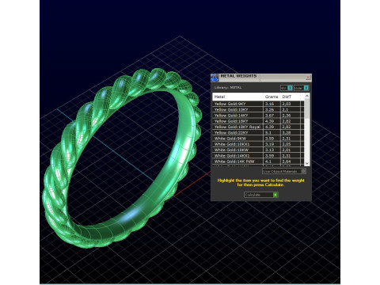The width and height of the screenshot is (380, 285).
Task: Select the Yellow Gold:18KY Royal row
Action: 258,127
